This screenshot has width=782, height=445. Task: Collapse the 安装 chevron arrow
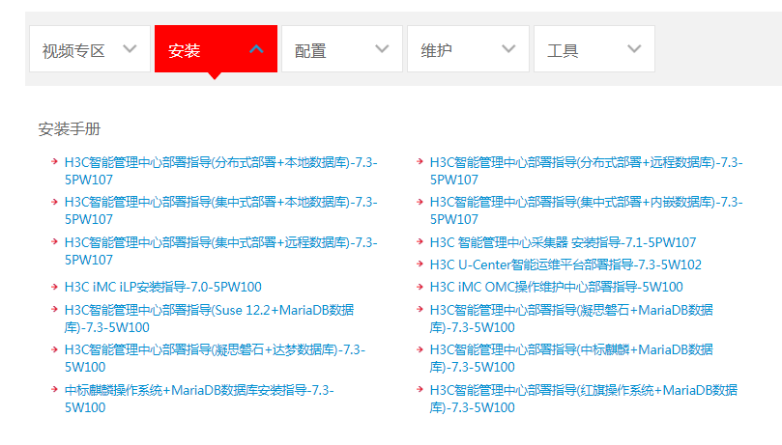click(256, 49)
